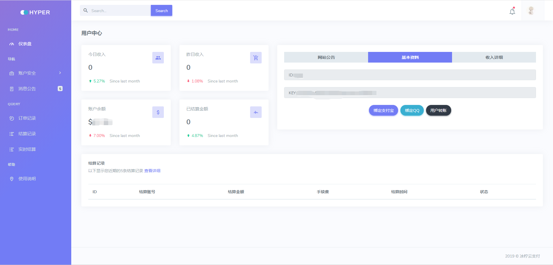
Task: Open 实时结算 from the sidebar
Action: [x=27, y=149]
